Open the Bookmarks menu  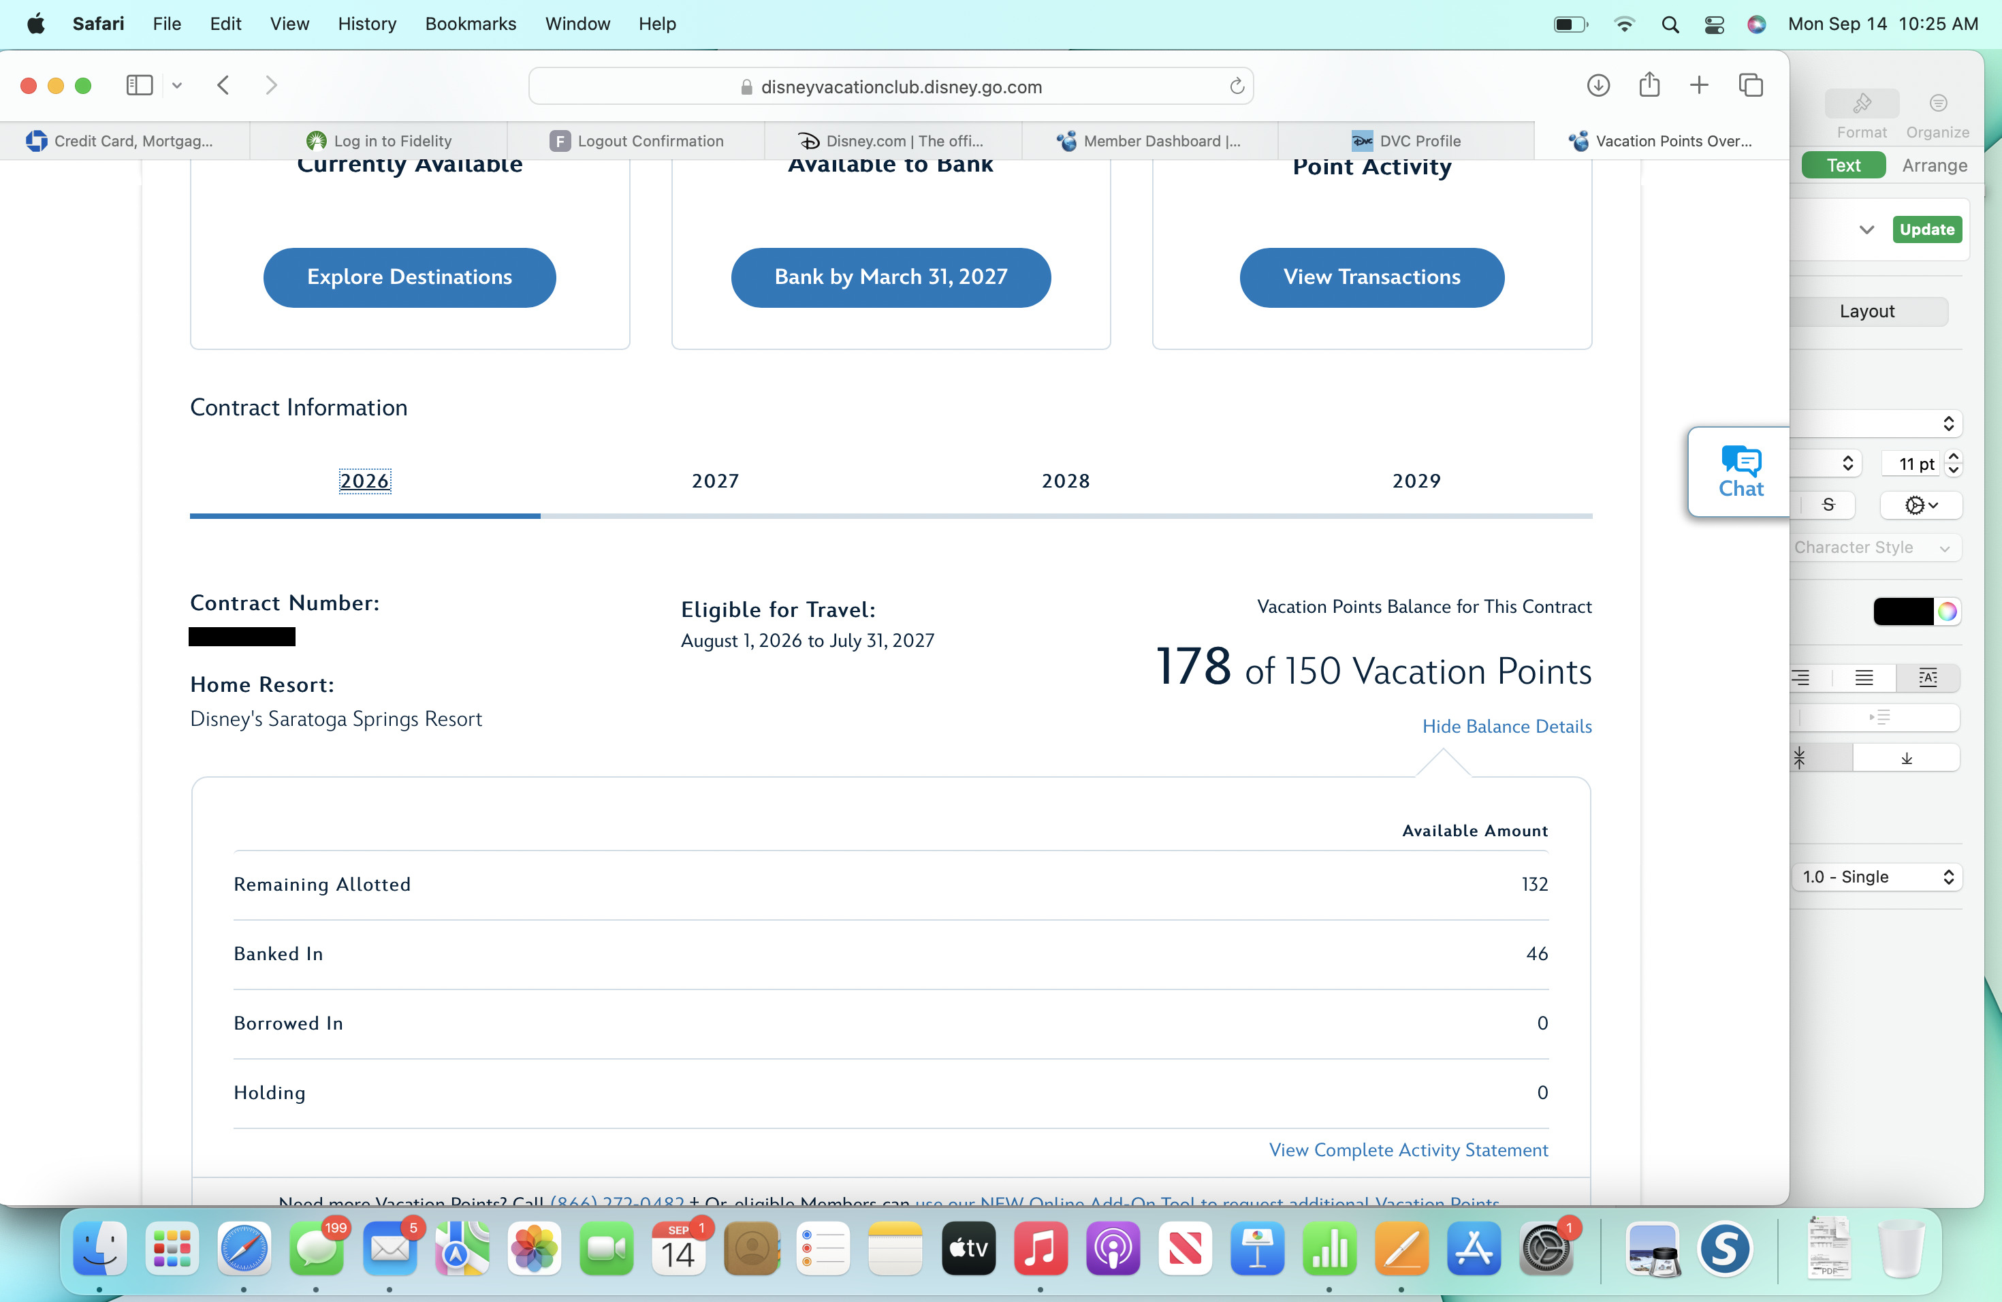tap(471, 24)
